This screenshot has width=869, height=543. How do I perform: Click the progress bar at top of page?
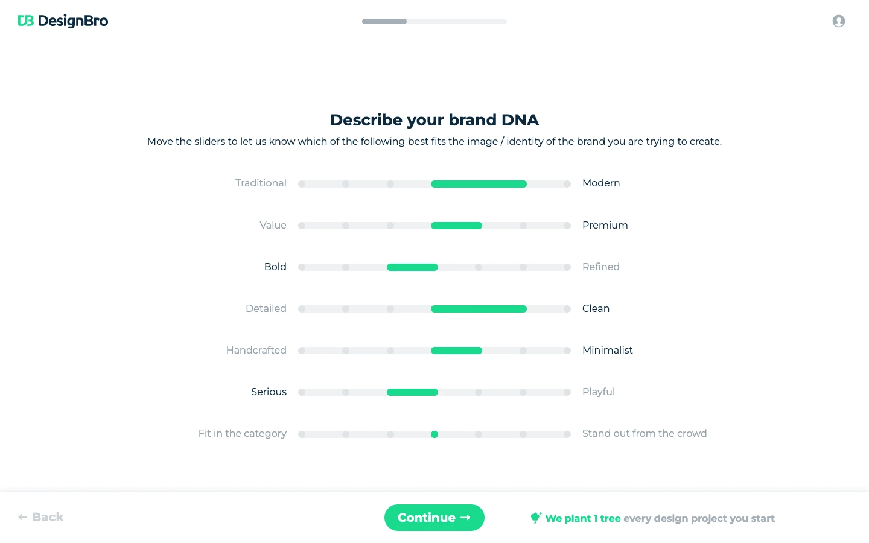434,21
